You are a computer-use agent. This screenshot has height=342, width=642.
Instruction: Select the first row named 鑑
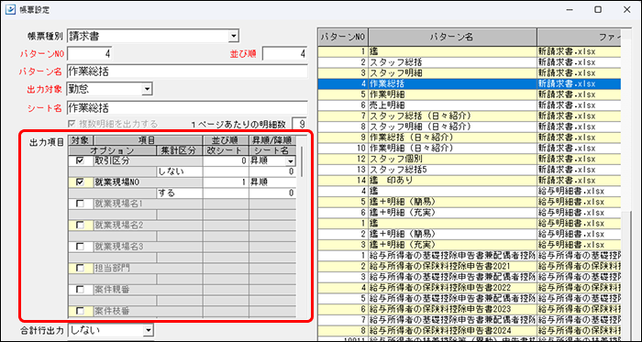(x=470, y=51)
